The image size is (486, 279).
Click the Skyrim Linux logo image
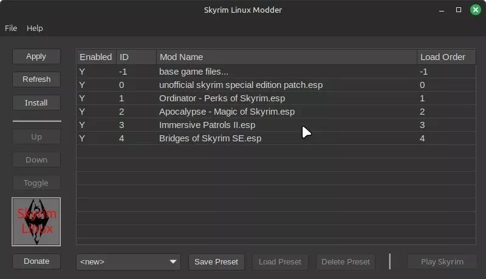tap(36, 222)
